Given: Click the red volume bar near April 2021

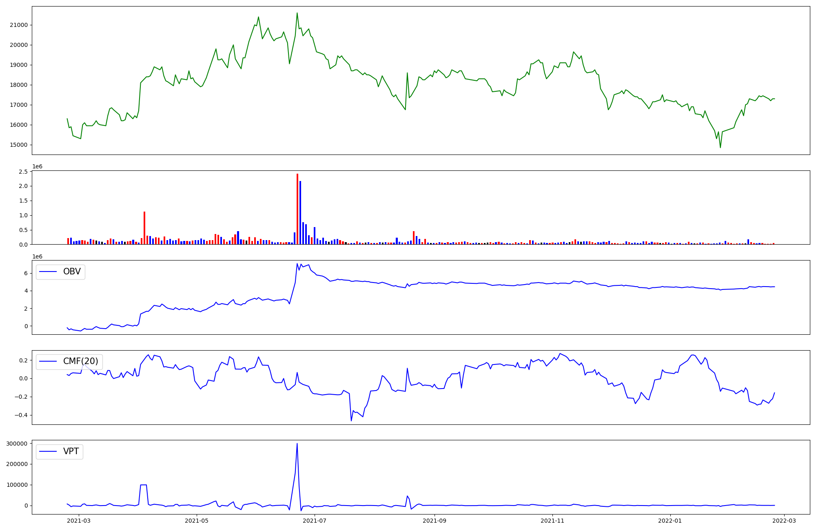Looking at the screenshot, I should coord(144,227).
